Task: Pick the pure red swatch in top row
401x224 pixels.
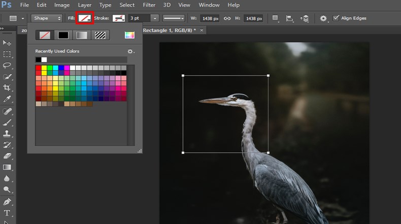Action: coord(39,68)
